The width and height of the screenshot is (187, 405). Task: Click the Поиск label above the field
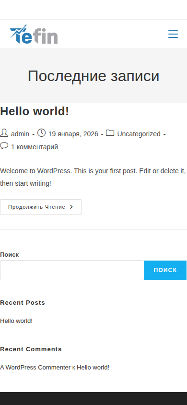[10, 255]
